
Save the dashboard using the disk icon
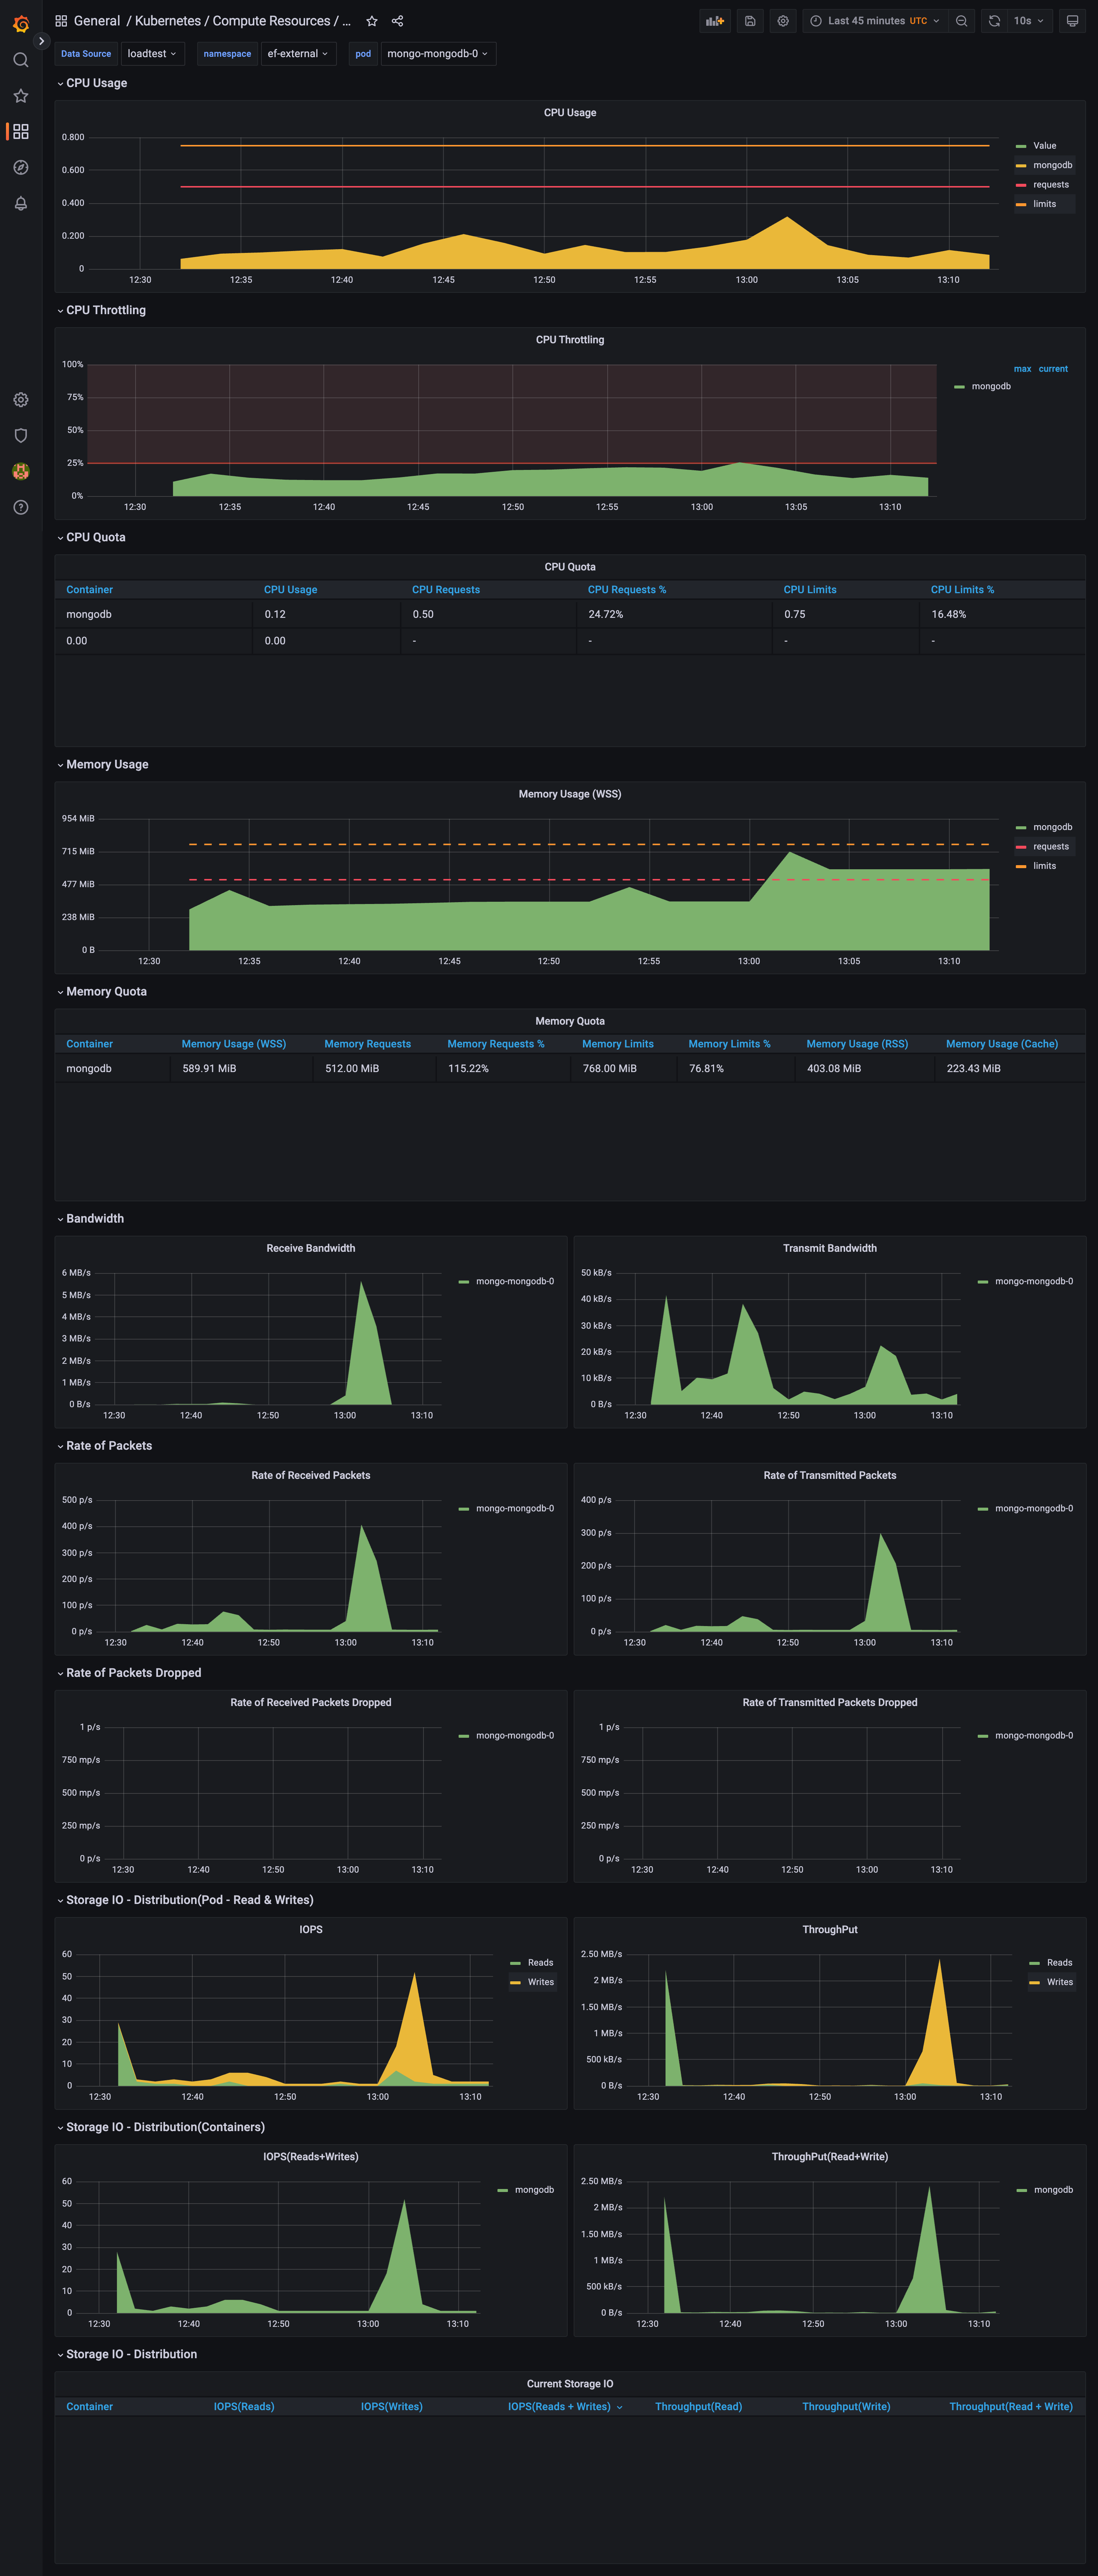point(750,21)
